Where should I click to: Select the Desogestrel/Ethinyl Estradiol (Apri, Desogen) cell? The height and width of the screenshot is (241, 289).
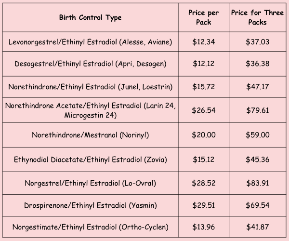(90, 65)
